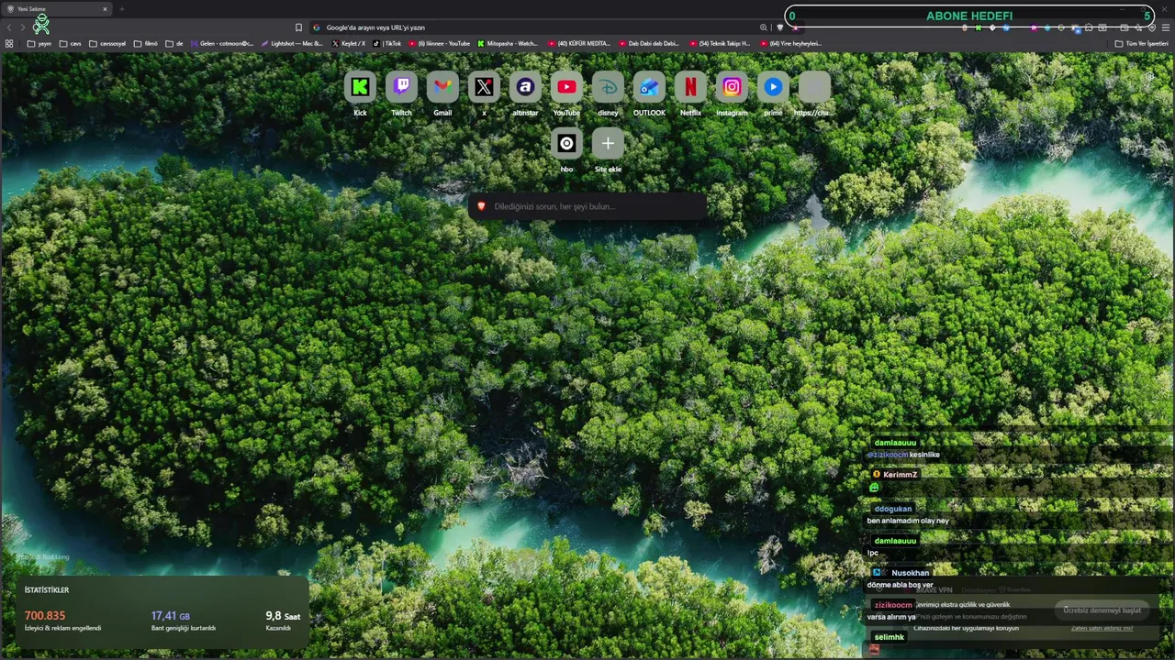This screenshot has width=1175, height=660.
Task: Click the 'Zaten satın aldınız mı?' link
Action: pyautogui.click(x=1102, y=628)
